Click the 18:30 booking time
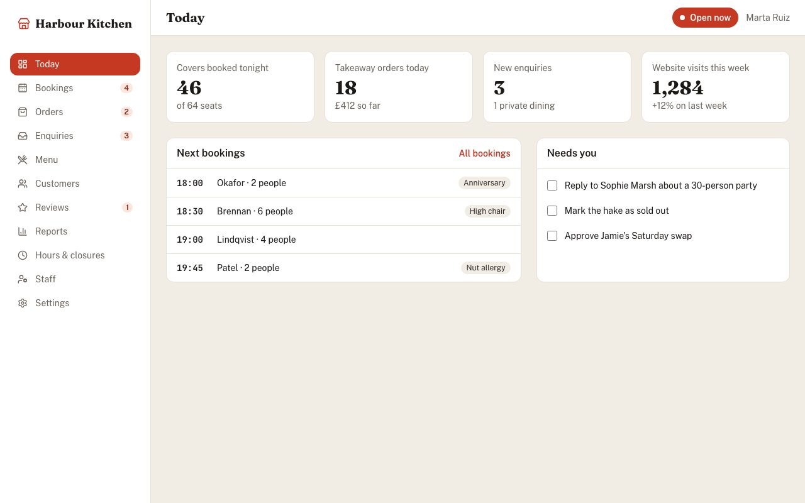 [190, 211]
